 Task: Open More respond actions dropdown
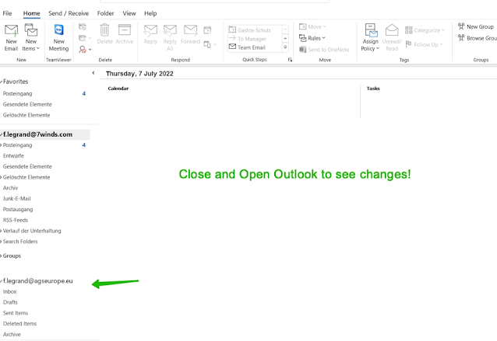pos(210,44)
